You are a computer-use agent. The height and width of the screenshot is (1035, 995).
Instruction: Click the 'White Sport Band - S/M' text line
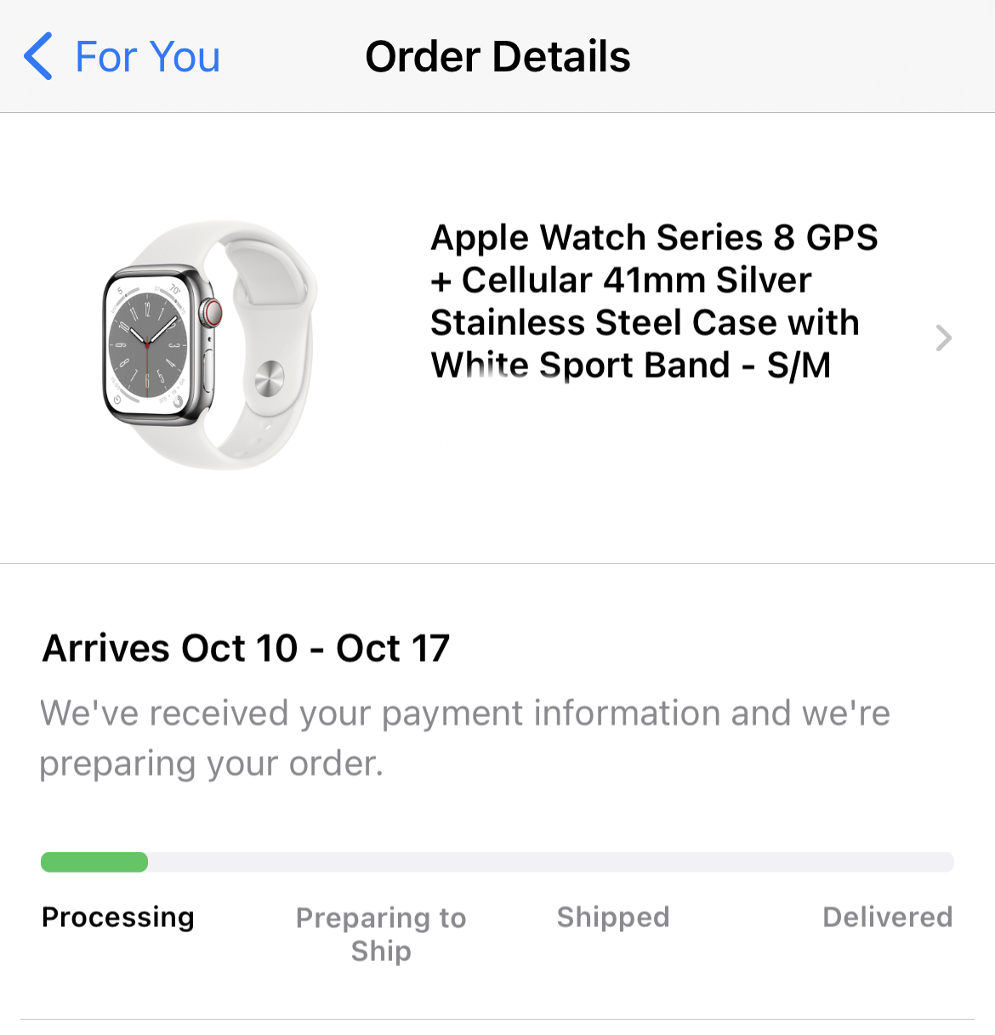[630, 366]
